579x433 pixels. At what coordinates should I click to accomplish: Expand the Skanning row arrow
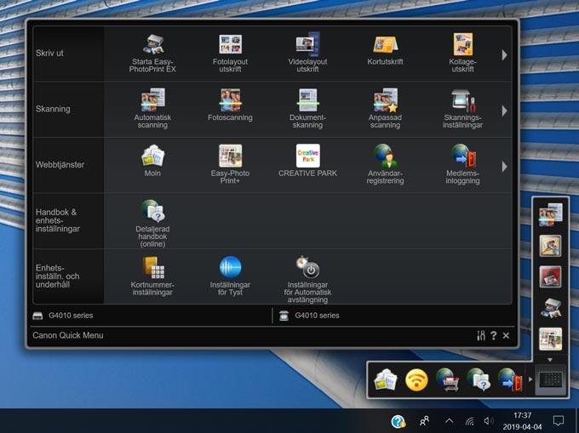pyautogui.click(x=504, y=111)
